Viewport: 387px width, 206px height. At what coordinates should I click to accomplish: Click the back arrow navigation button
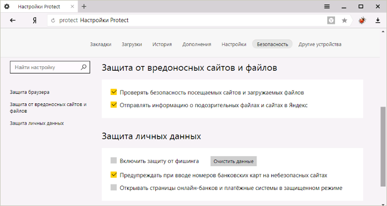pyautogui.click(x=13, y=20)
